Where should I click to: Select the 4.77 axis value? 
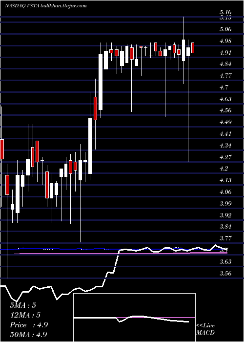pos(225,76)
